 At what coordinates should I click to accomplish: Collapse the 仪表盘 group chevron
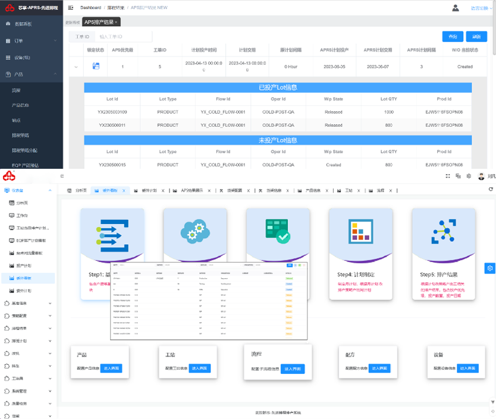click(50, 190)
